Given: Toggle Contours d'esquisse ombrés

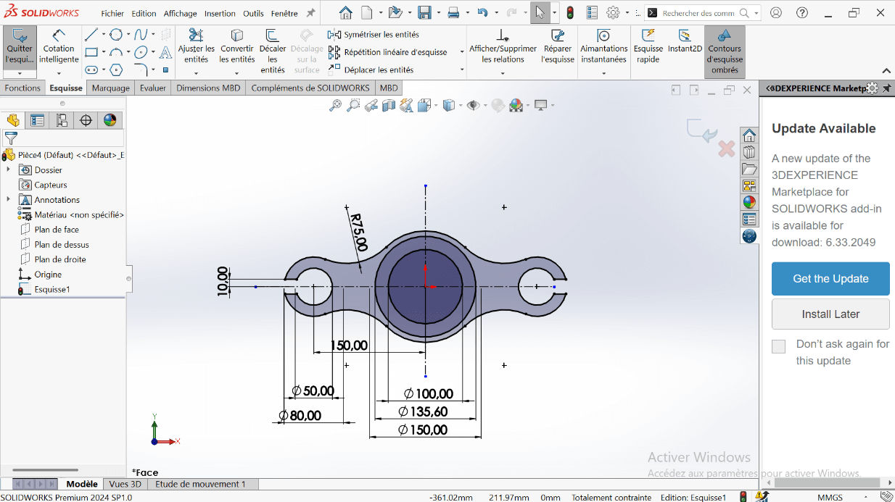Looking at the screenshot, I should 724,36.
